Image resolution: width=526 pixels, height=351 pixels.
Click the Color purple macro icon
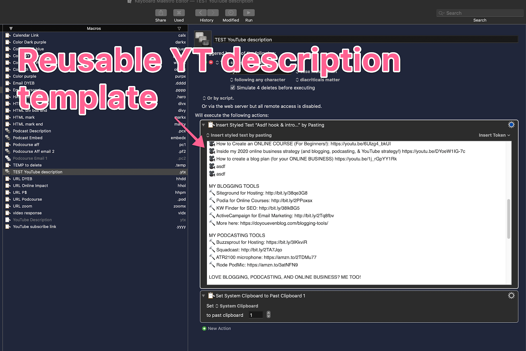[8, 76]
